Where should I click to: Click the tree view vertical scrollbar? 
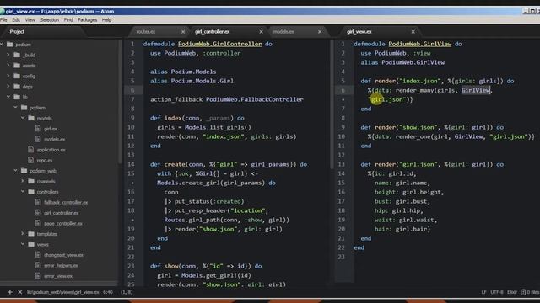(x=120, y=102)
